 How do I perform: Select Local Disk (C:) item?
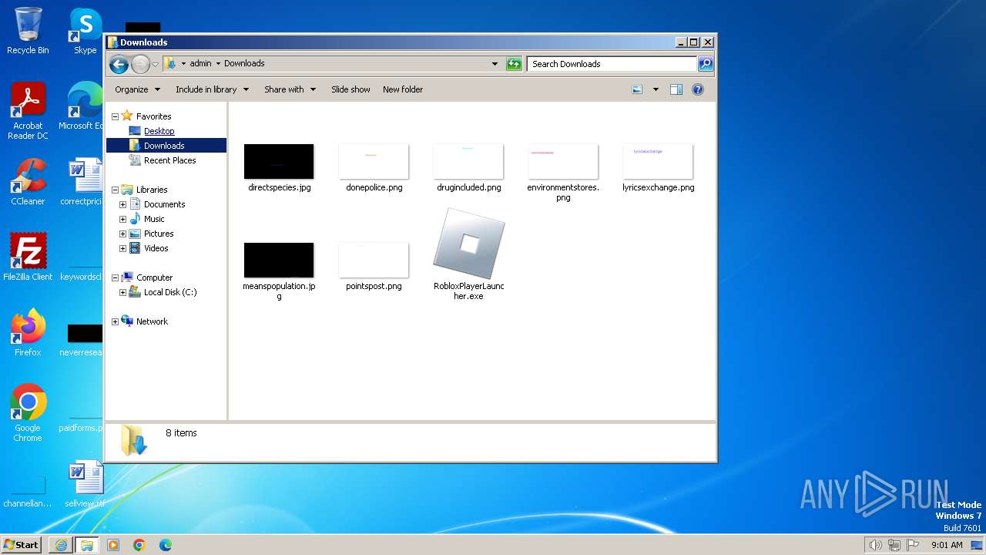tap(170, 292)
